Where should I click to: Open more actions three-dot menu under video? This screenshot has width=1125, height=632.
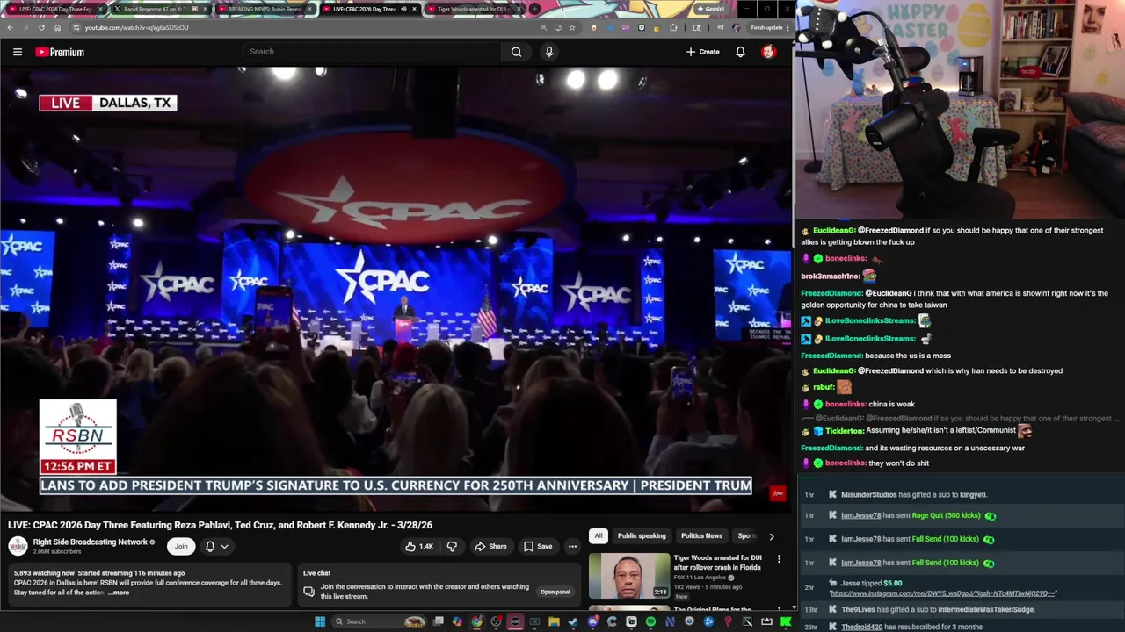(x=572, y=546)
